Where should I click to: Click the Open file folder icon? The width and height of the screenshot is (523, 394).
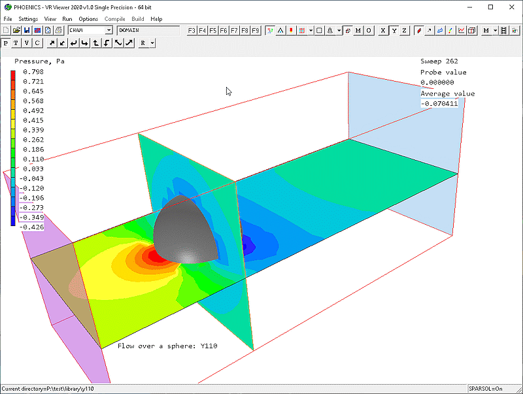[16, 31]
